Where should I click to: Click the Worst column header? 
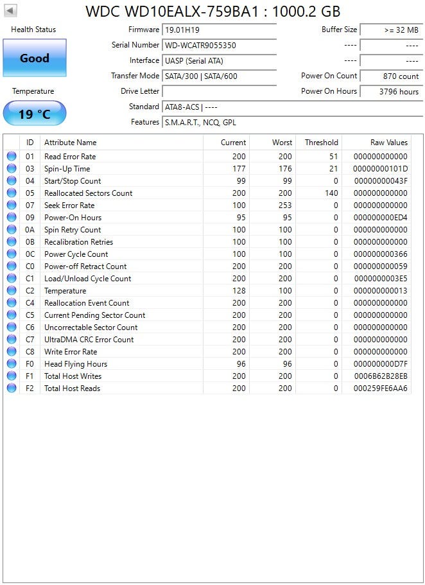click(x=272, y=143)
